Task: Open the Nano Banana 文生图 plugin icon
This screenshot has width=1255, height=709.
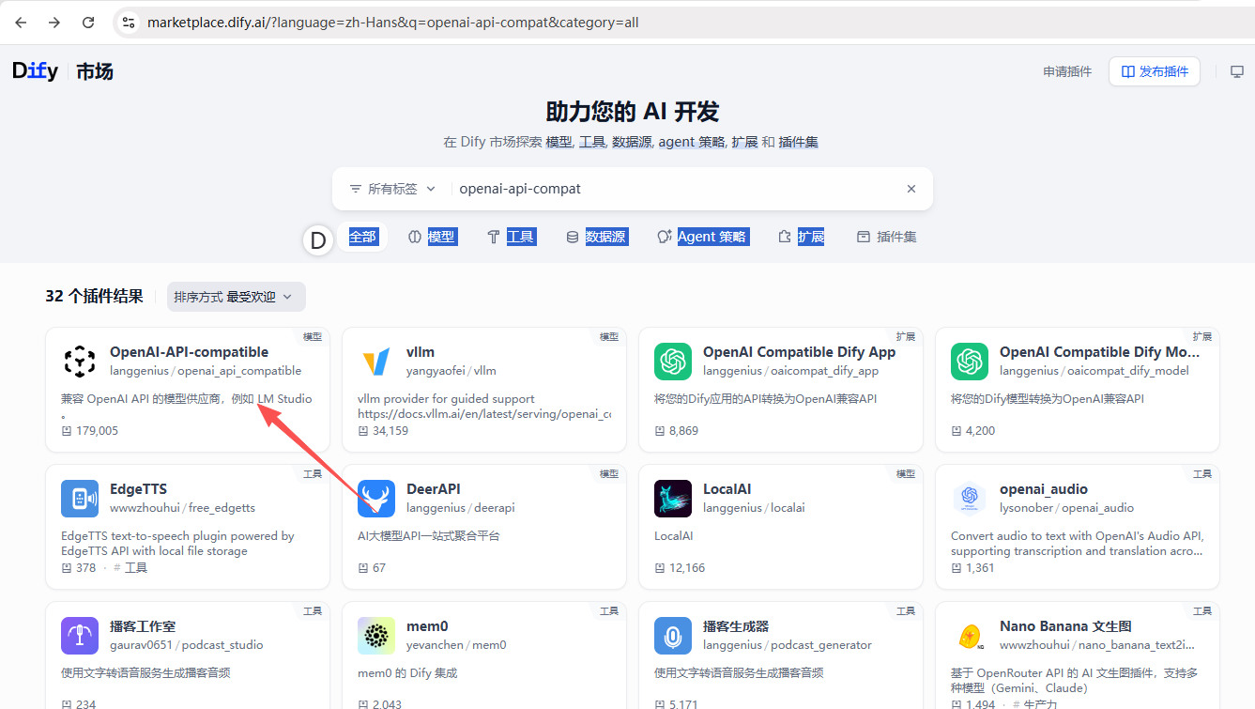Action: (970, 636)
